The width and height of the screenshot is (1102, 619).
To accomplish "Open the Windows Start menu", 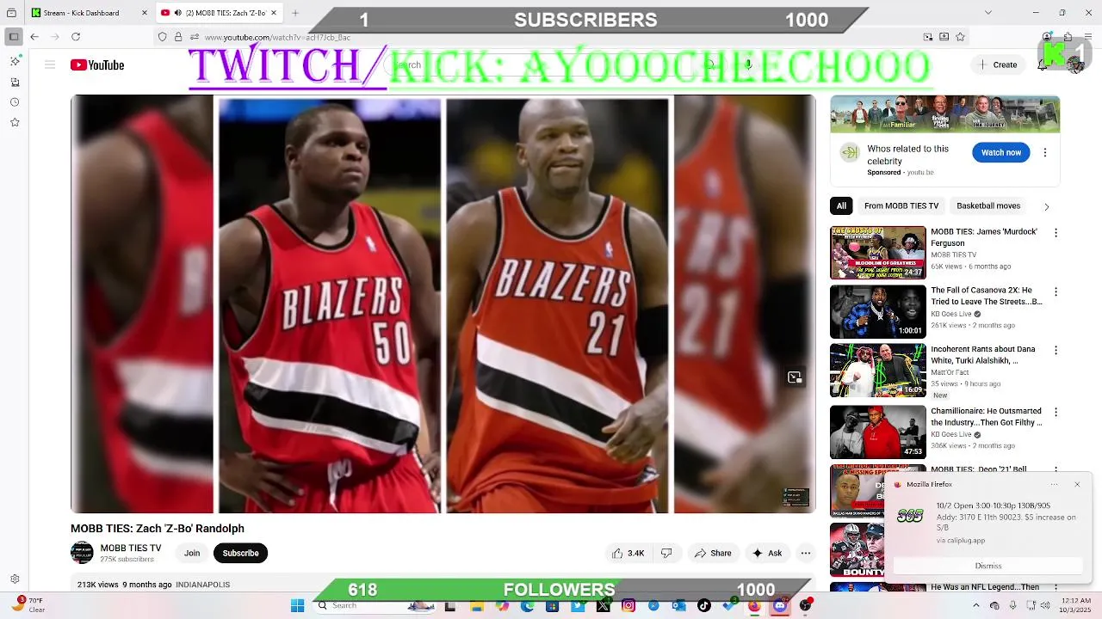I will pyautogui.click(x=297, y=605).
